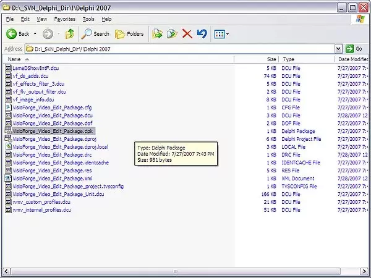This screenshot has width=371, height=278.
Task: Select icon of wmv_custom_profiles.dcu
Action: [8, 202]
